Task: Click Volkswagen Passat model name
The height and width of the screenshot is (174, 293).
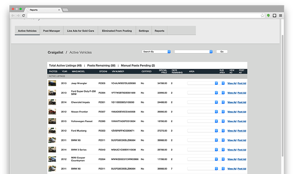Action: [x=82, y=121]
